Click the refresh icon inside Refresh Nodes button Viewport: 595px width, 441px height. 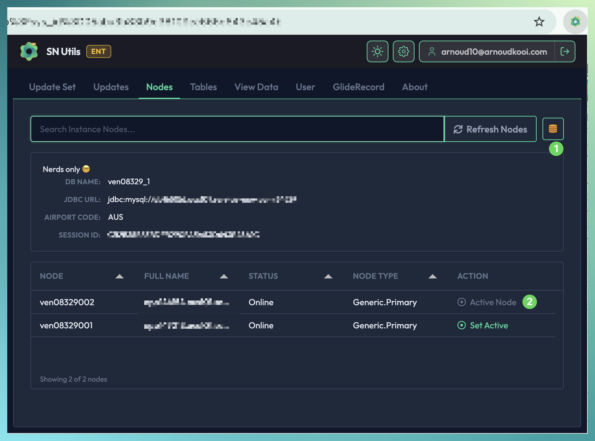click(x=458, y=129)
